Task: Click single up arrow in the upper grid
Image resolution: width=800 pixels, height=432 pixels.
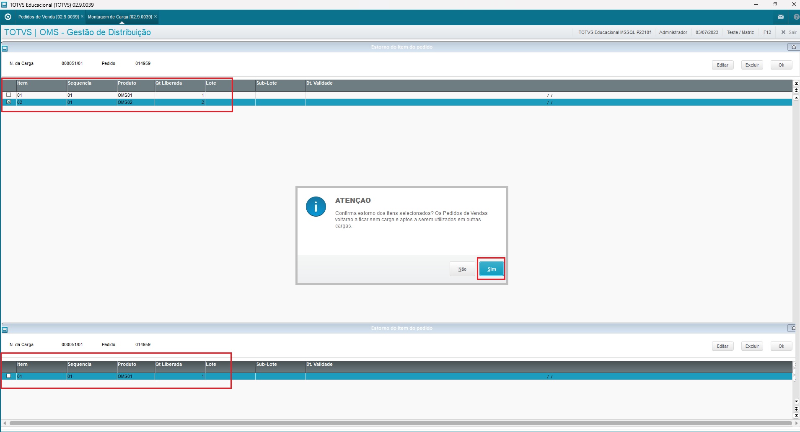Action: click(x=796, y=98)
